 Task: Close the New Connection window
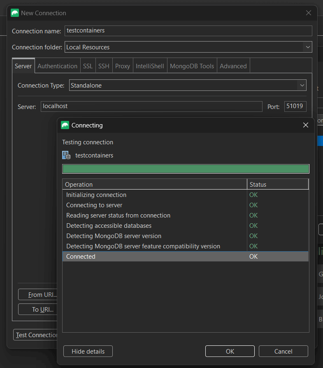point(309,13)
